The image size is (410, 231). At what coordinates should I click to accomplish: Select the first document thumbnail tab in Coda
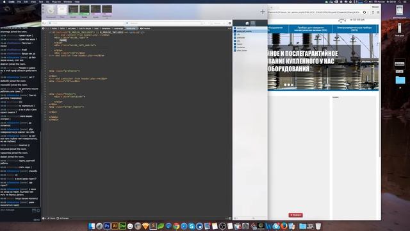pyautogui.click(x=51, y=11)
